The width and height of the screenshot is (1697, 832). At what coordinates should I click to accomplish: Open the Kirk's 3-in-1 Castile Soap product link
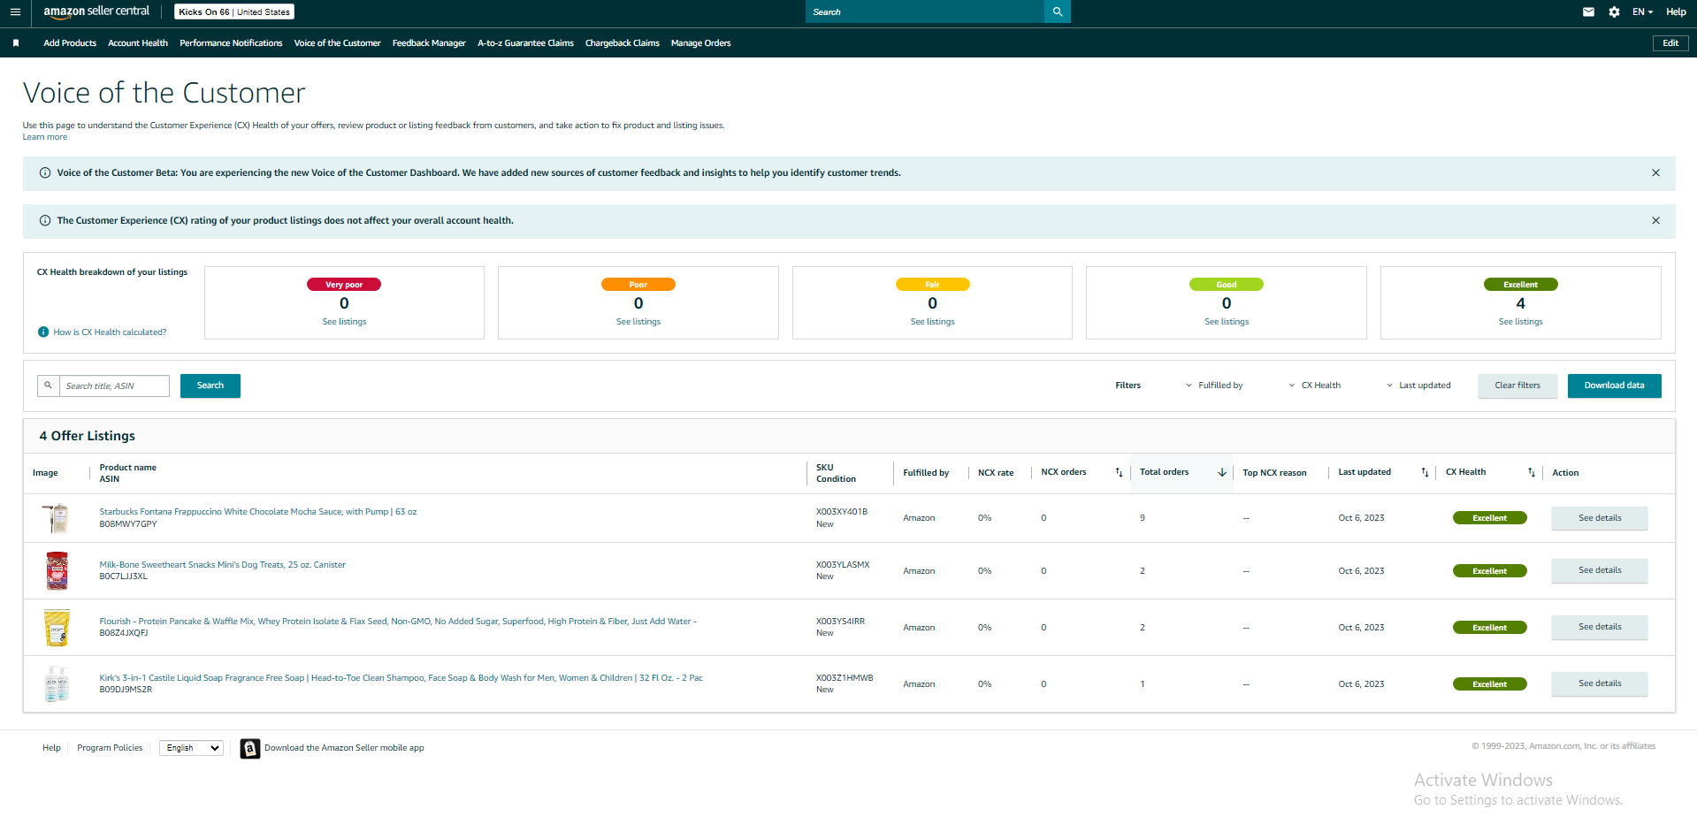pyautogui.click(x=401, y=678)
